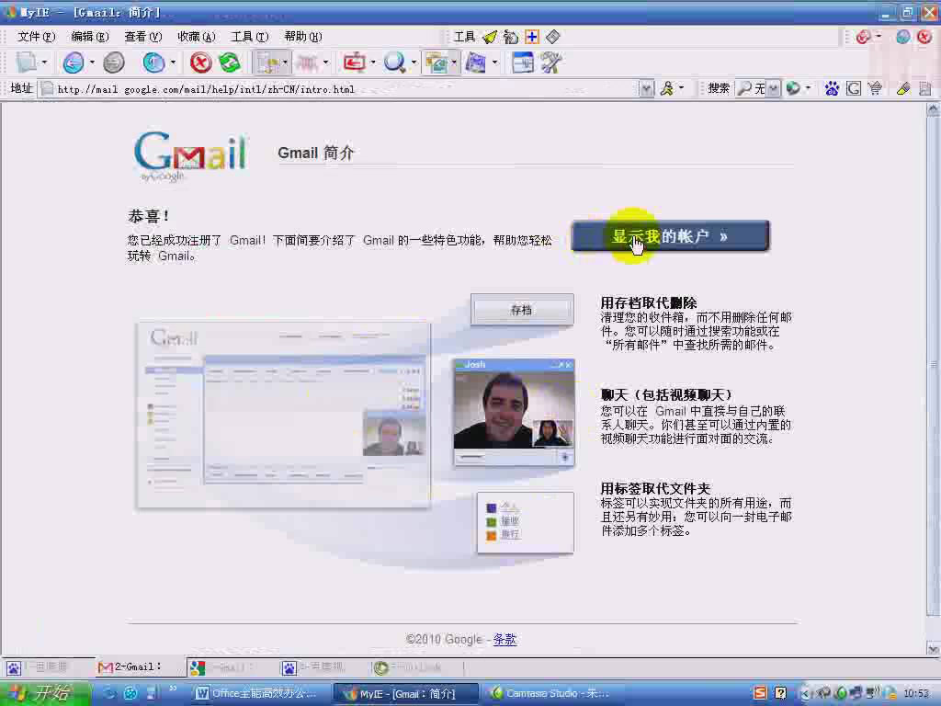Screen dimensions: 941x706
Task: Refresh the page with the green arrows icon
Action: 229,63
